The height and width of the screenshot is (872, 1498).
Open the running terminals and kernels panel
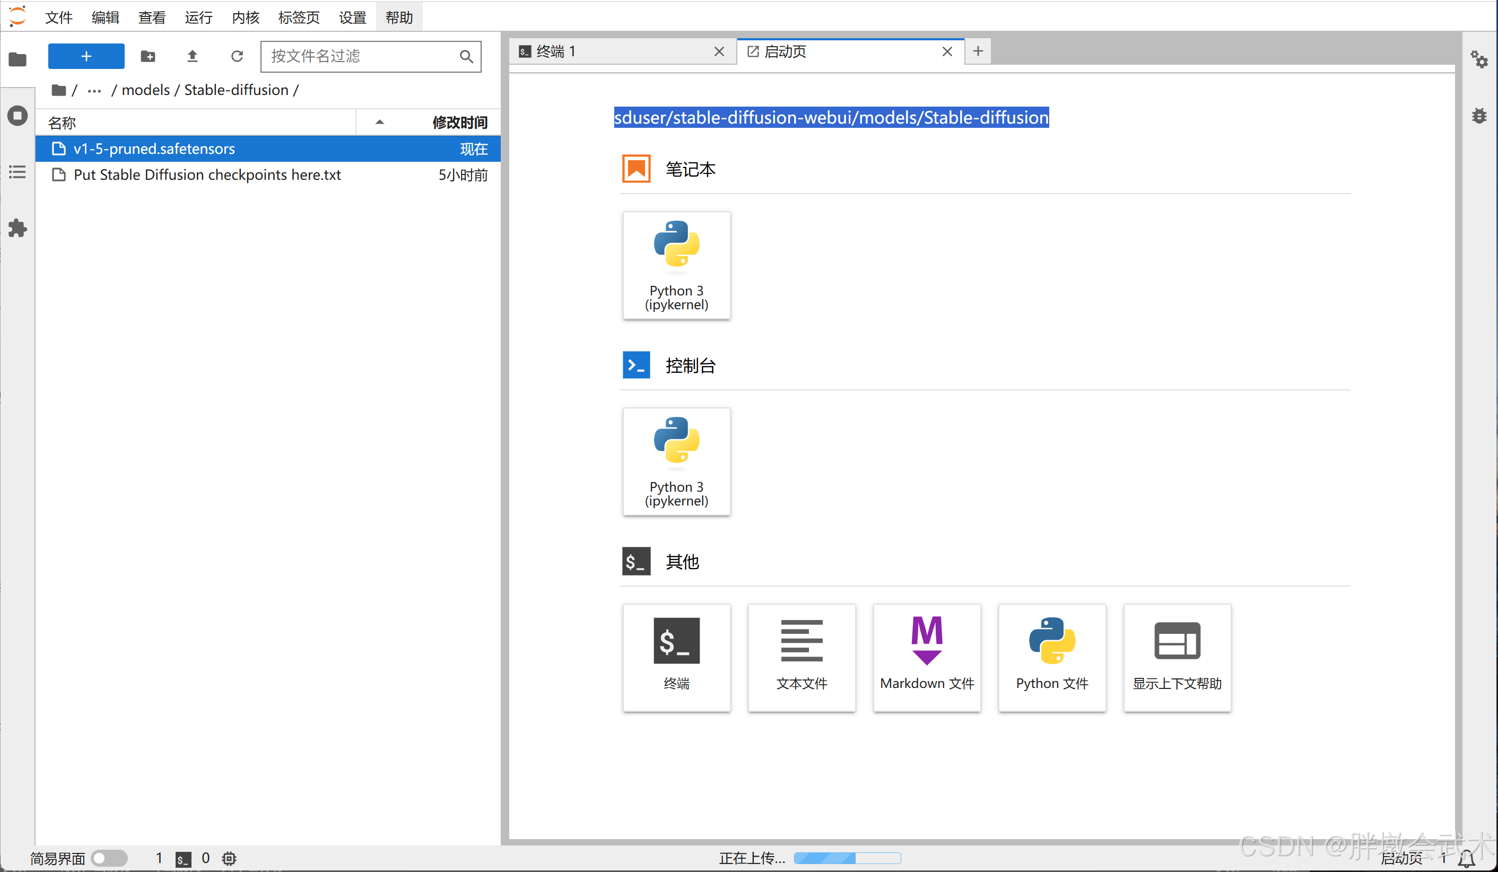pyautogui.click(x=18, y=115)
